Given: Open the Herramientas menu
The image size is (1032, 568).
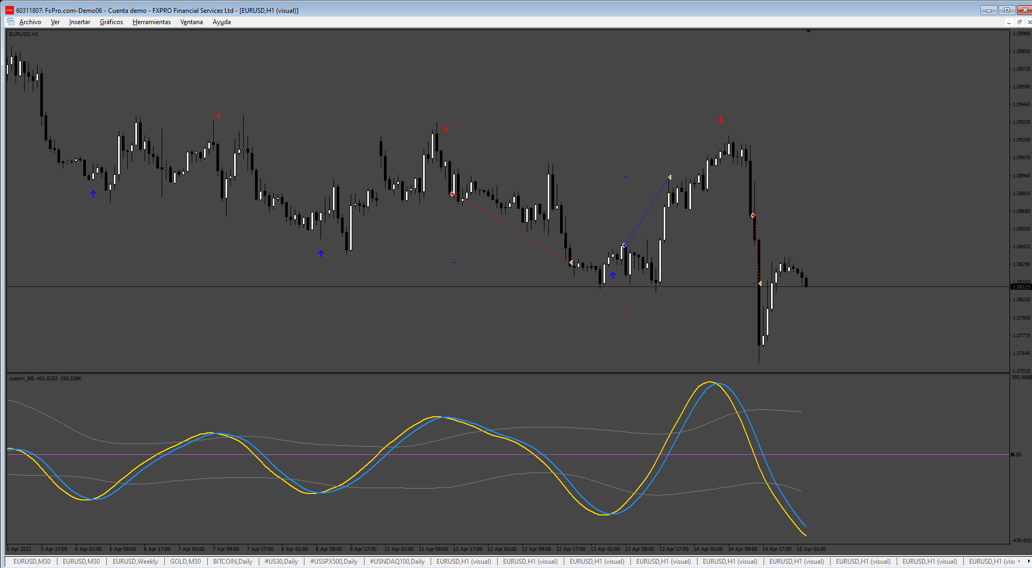Looking at the screenshot, I should coord(151,22).
